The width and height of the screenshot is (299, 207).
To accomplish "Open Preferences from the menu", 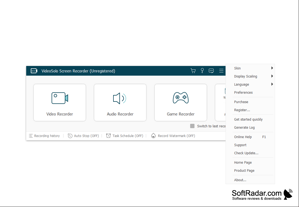I will 250,92.
